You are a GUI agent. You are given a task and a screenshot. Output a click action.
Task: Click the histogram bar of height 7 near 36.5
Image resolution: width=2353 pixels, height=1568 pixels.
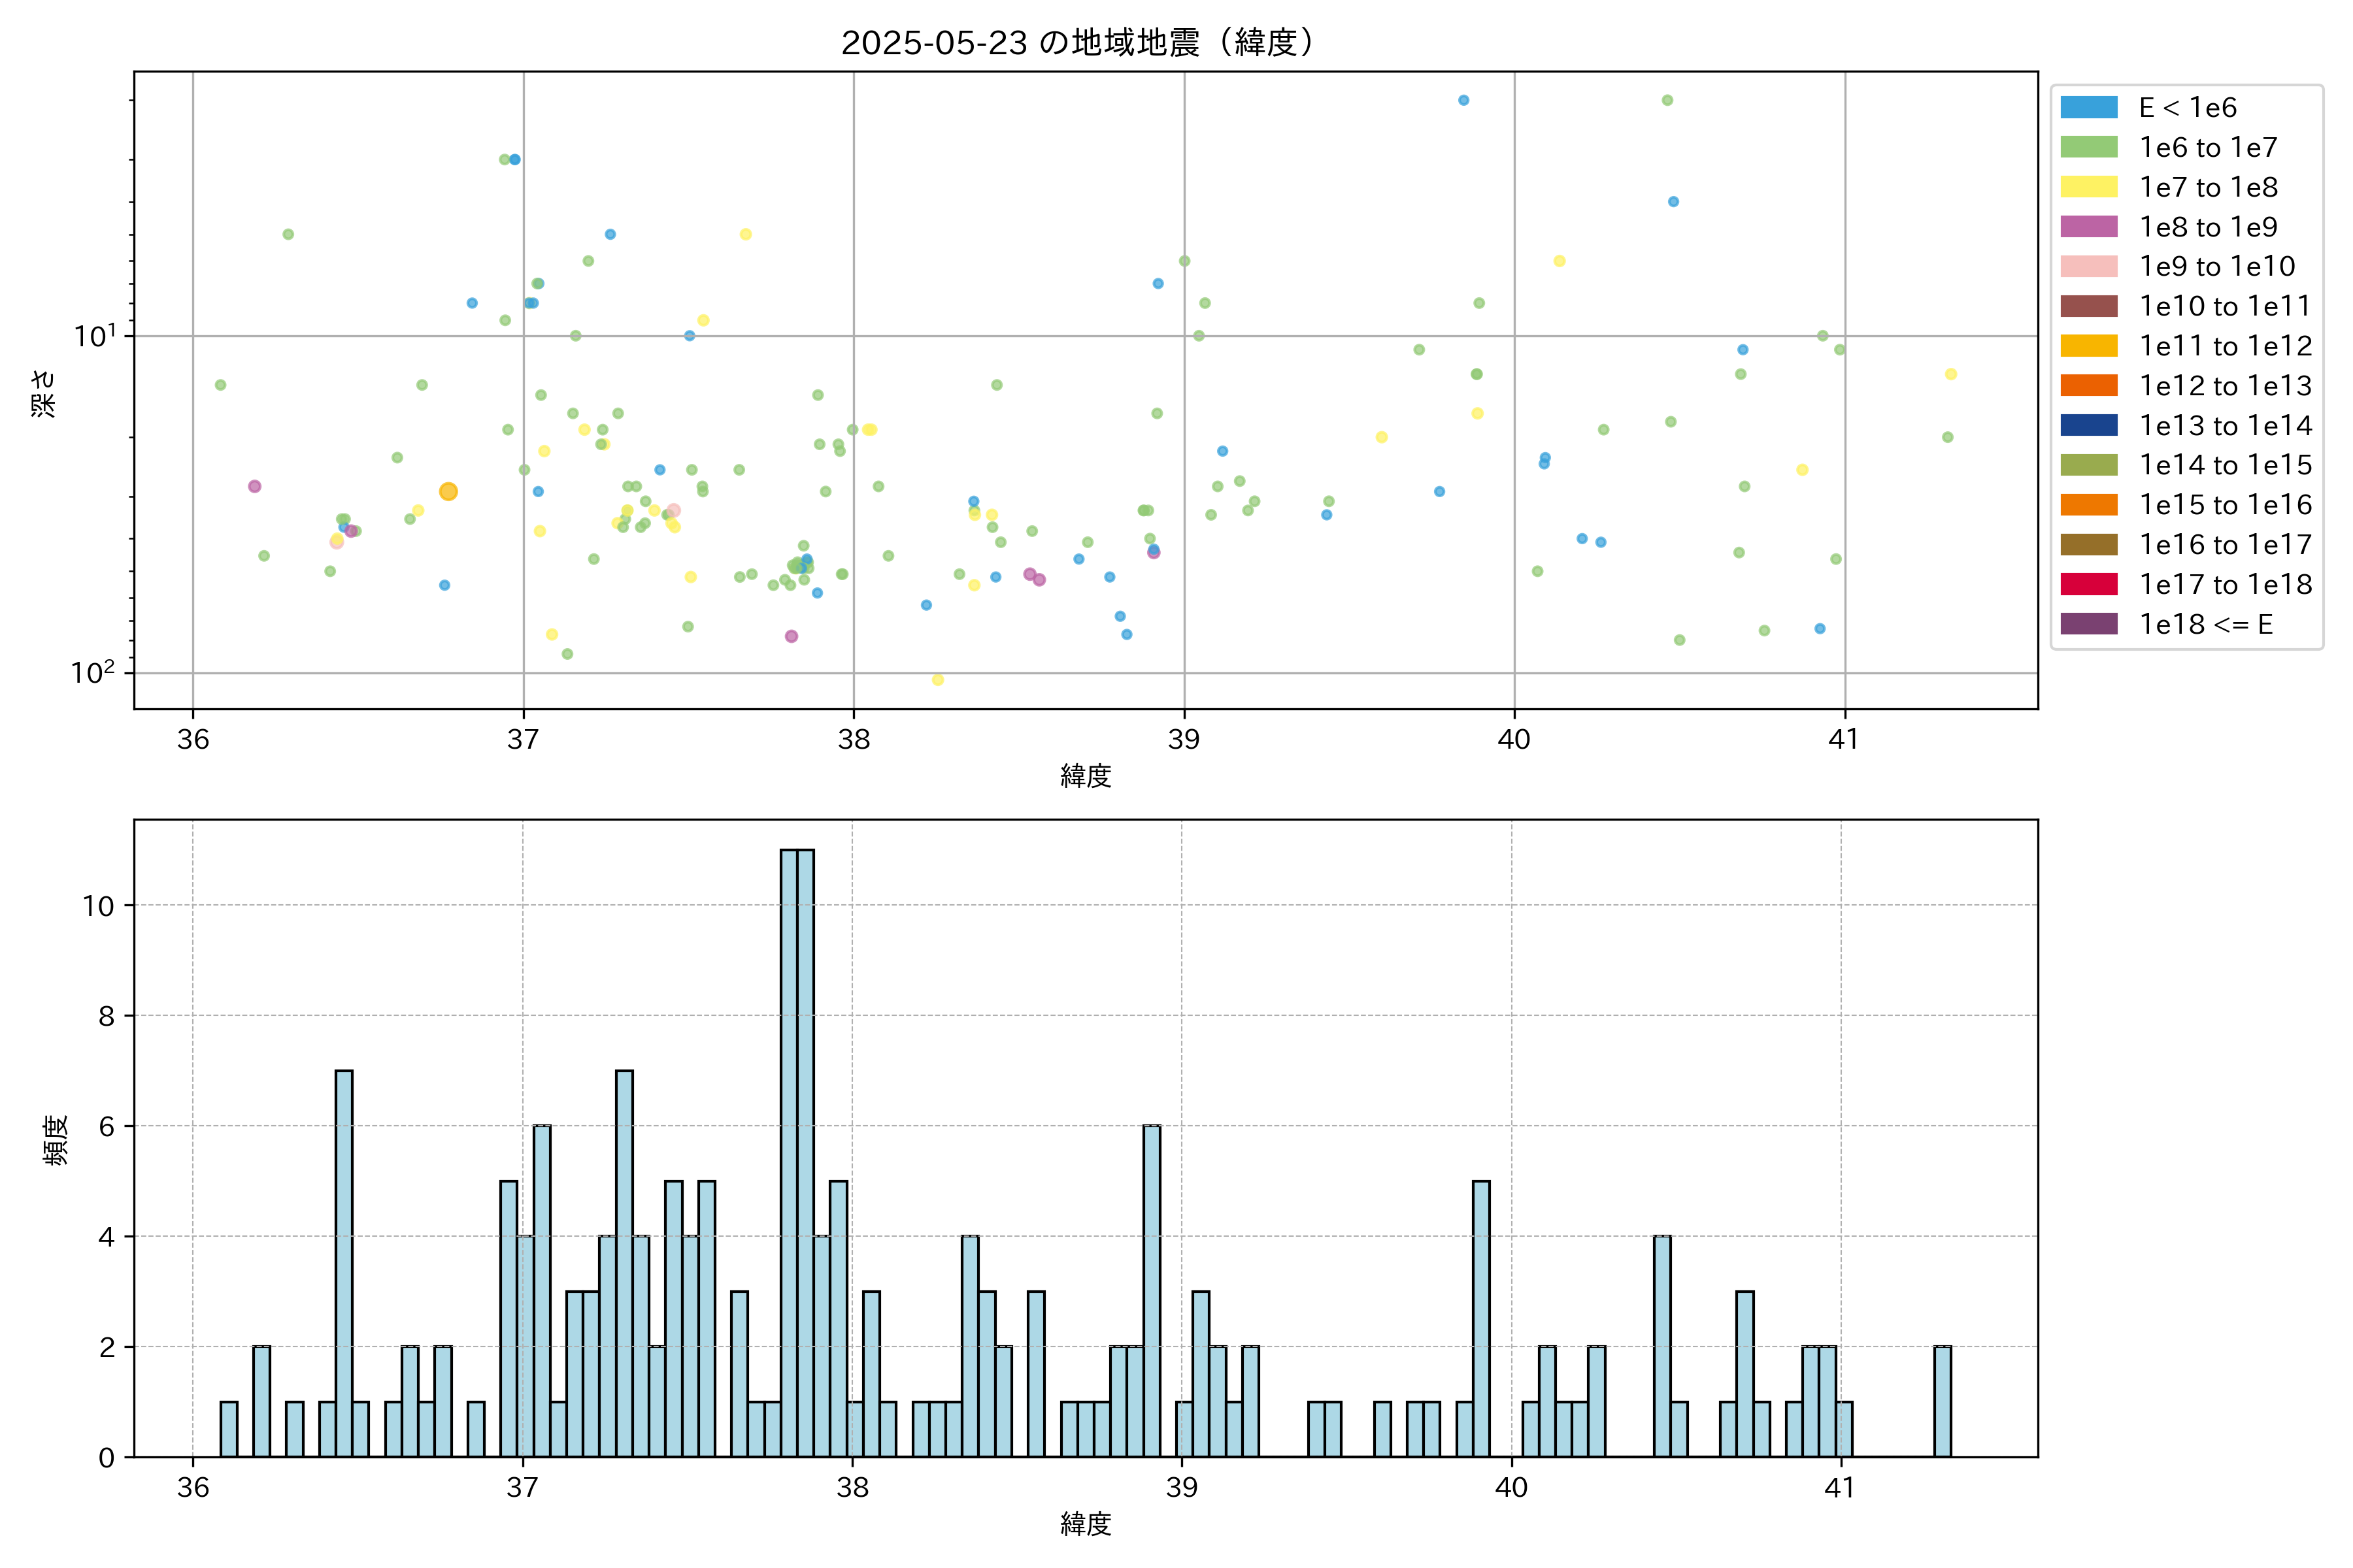pyautogui.click(x=344, y=1262)
